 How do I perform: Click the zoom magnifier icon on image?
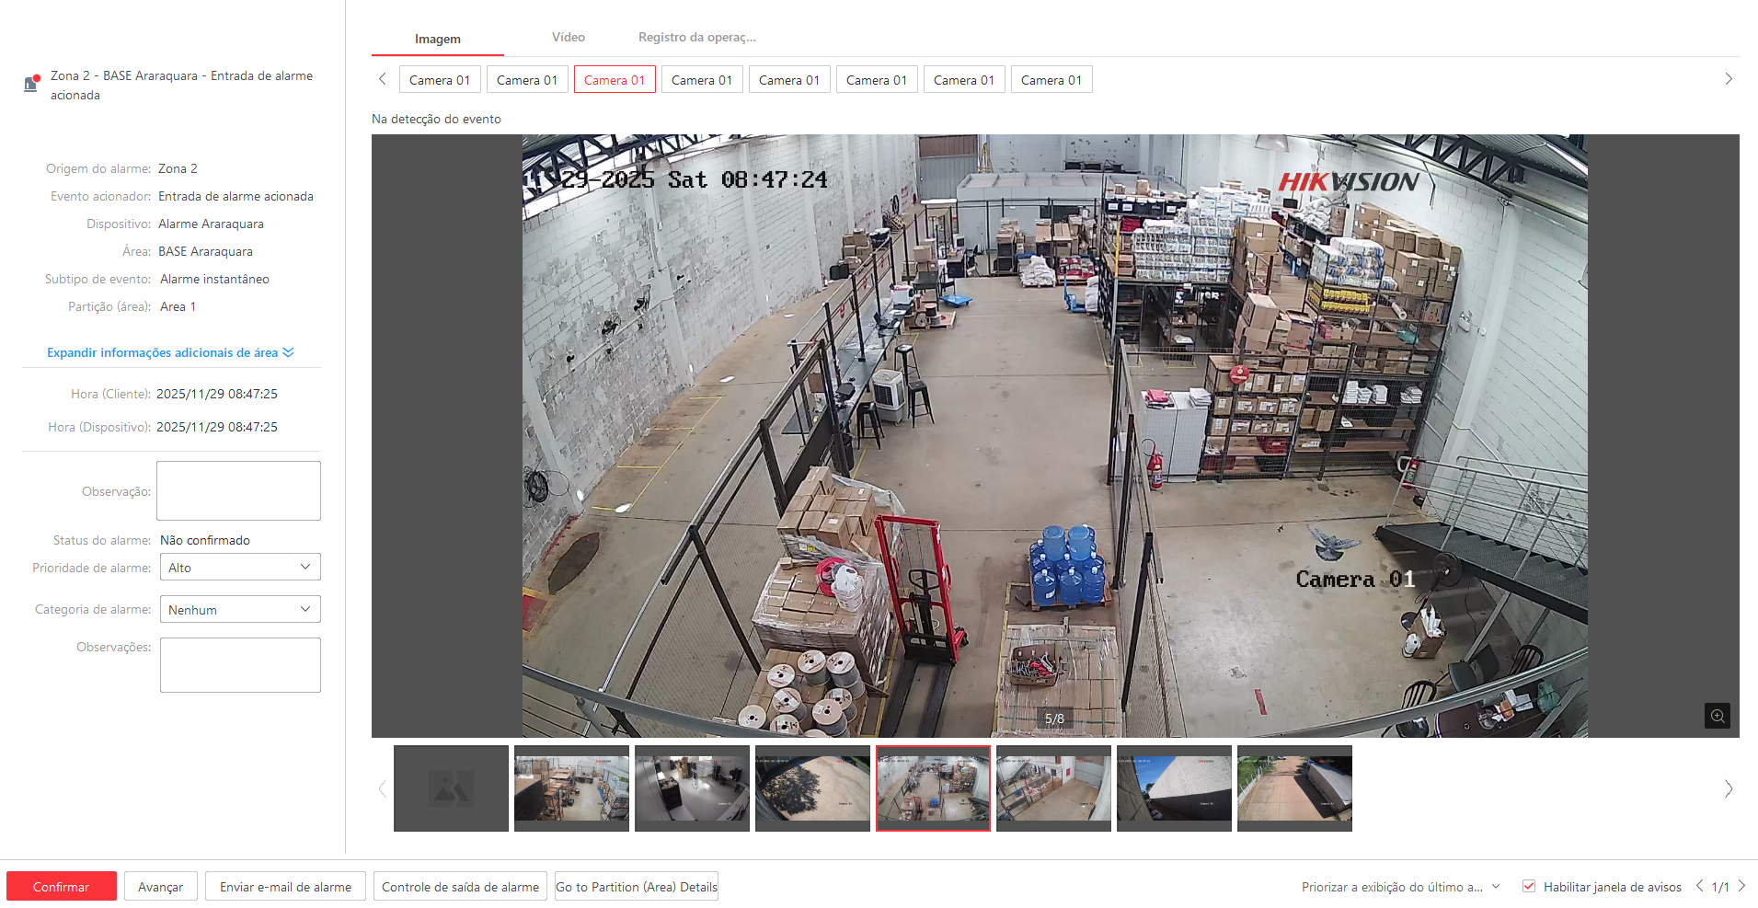1717,716
